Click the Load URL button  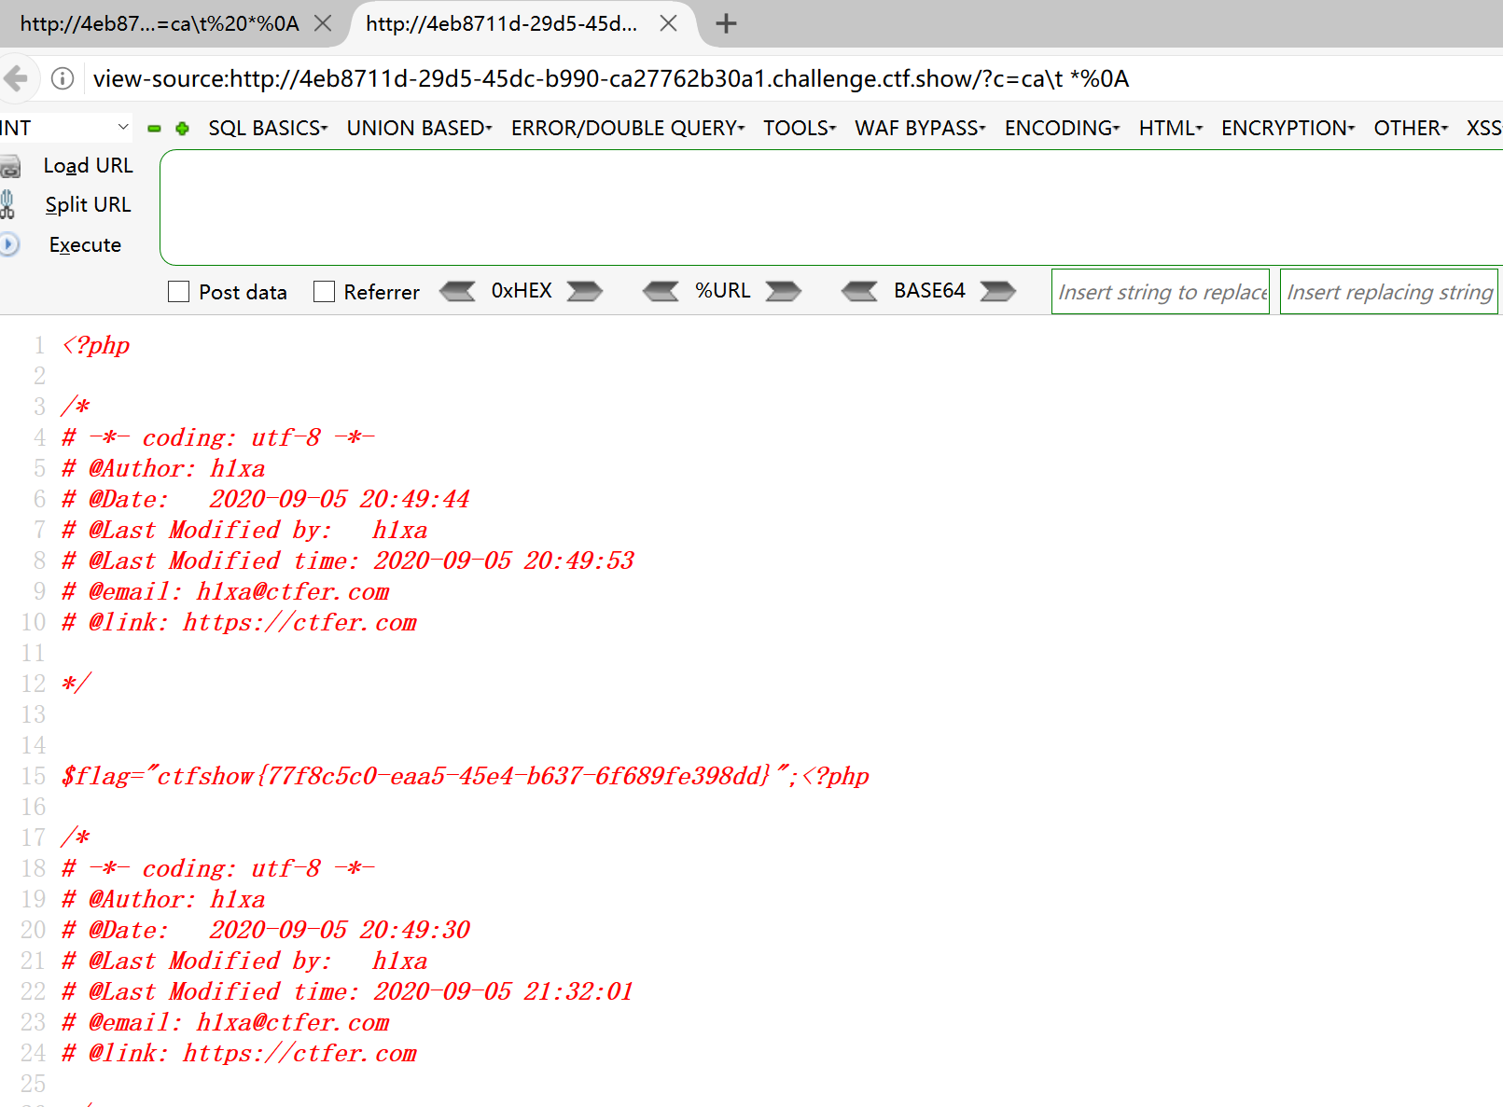[x=89, y=166]
